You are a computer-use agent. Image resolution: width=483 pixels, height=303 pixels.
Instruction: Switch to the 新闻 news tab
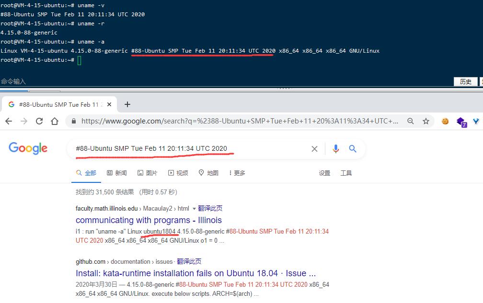[117, 173]
